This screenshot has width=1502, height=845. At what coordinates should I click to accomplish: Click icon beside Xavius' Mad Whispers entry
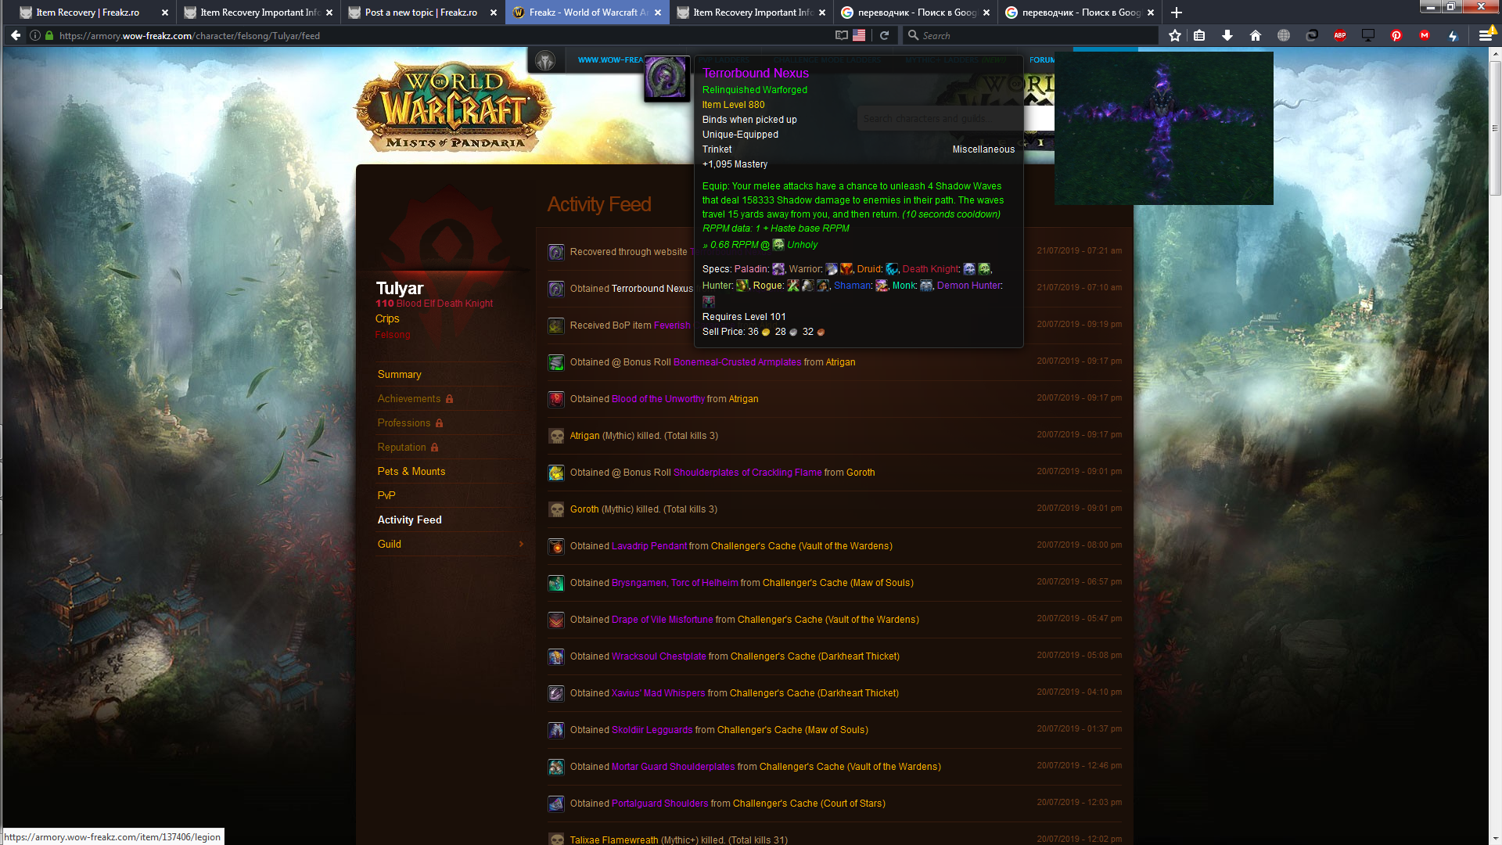click(x=556, y=693)
